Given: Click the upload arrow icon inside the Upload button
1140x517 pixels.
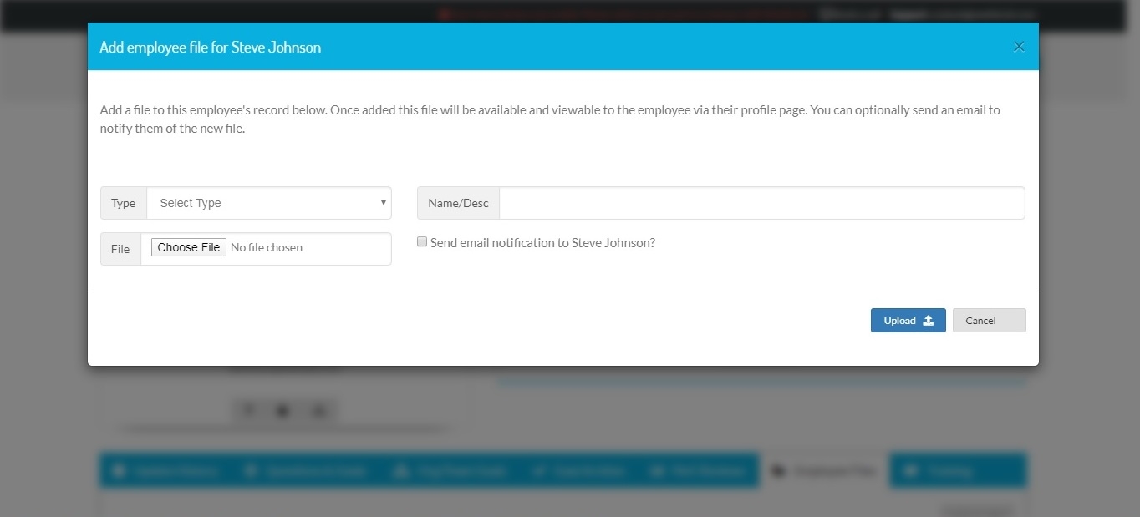Looking at the screenshot, I should pos(929,320).
